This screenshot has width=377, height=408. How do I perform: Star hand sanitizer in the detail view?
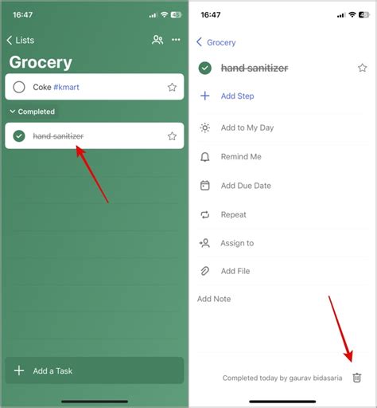(363, 68)
